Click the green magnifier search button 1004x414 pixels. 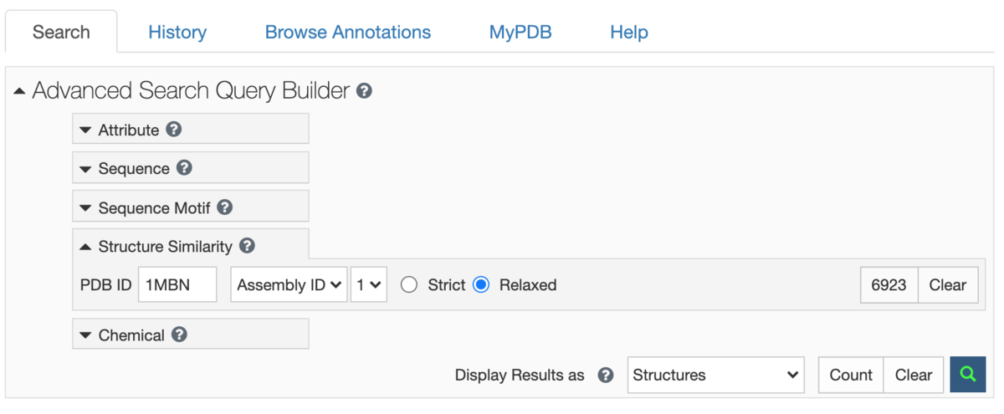(x=968, y=375)
